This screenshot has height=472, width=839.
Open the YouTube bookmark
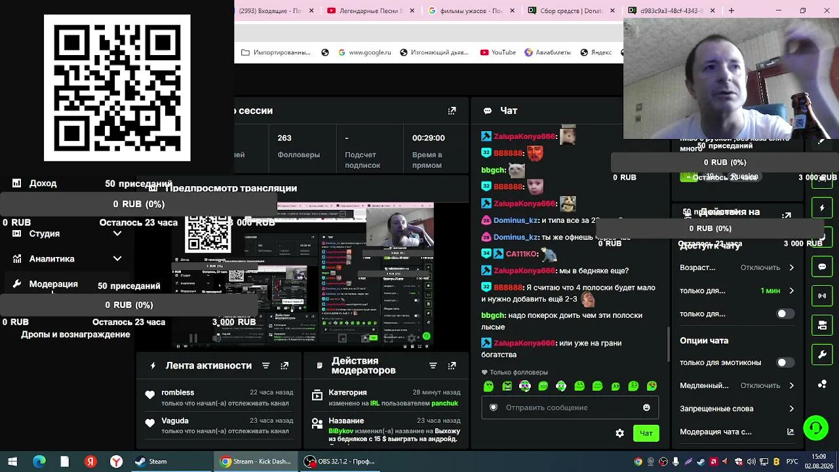tap(498, 52)
